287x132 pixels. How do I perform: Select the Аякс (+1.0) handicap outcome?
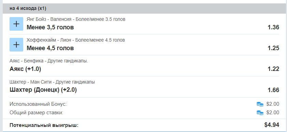25,69
